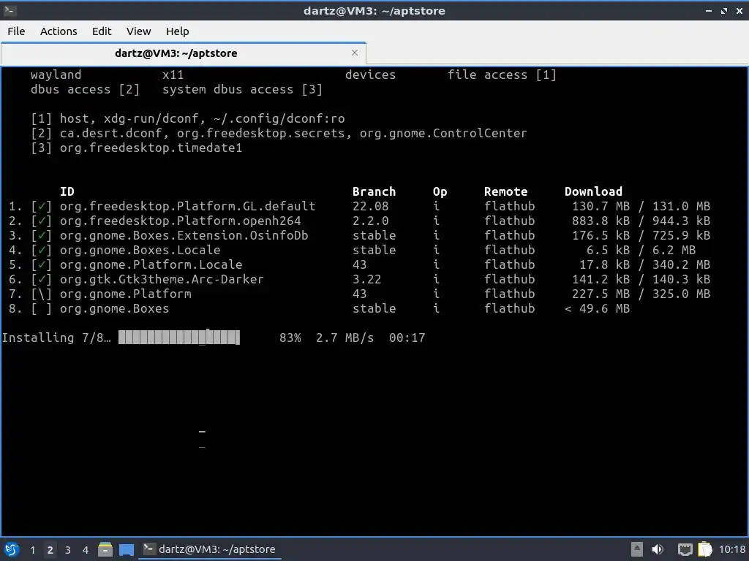Click the Remote column header
The image size is (749, 561).
pyautogui.click(x=506, y=192)
